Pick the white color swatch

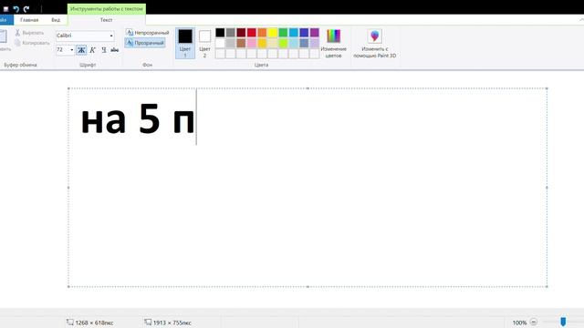(220, 43)
